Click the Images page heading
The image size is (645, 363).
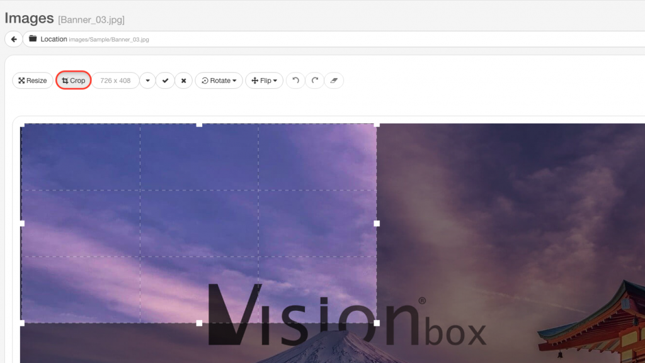[x=29, y=18]
